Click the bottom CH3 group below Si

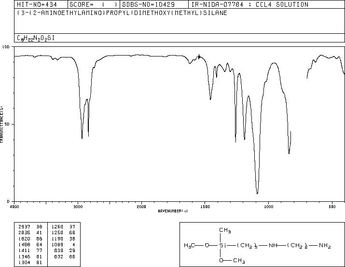pyautogui.click(x=239, y=261)
